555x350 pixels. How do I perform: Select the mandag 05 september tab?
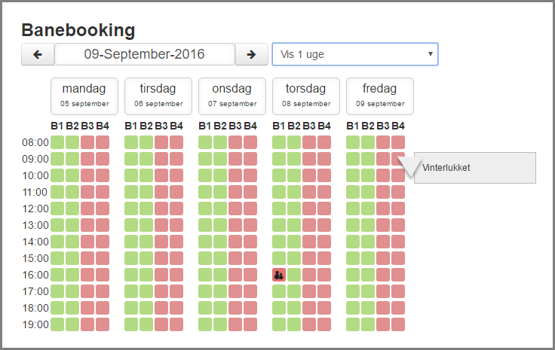click(84, 96)
